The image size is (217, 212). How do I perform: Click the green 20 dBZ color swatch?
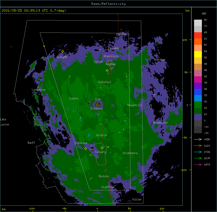(x=198, y=105)
